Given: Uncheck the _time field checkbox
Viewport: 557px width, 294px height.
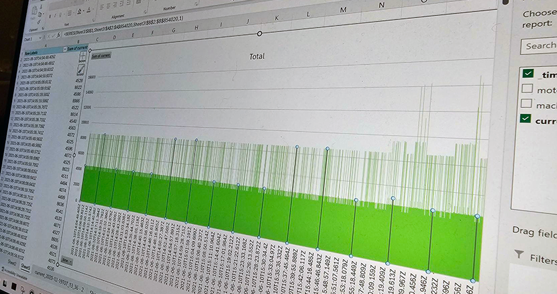Looking at the screenshot, I should [528, 74].
